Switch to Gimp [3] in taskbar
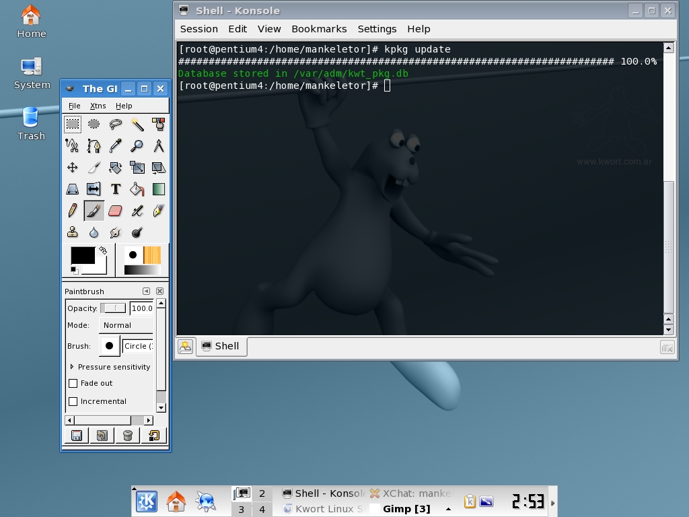The image size is (689, 517). pyautogui.click(x=406, y=509)
